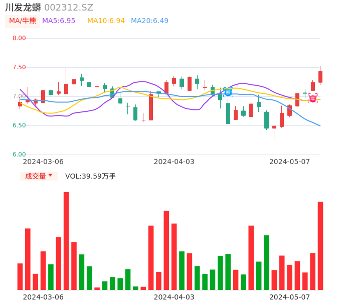Click the 2024-04-03 date label on the price axis
Screen dimensions: 344x304
174,162
